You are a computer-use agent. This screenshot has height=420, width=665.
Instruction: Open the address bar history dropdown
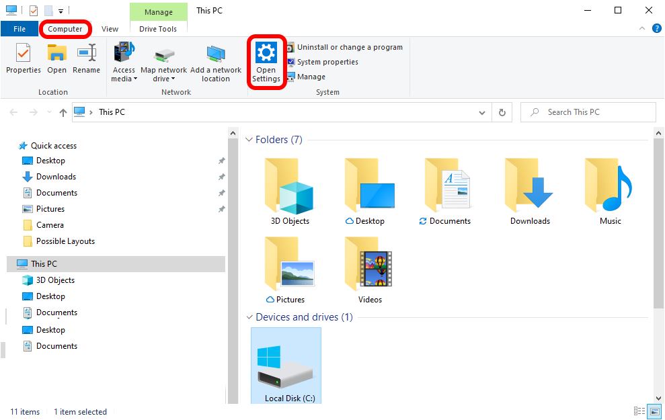coord(481,112)
